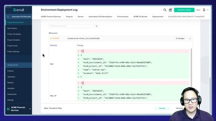Viewport: 216px width, 121px height.
Task: Click Schedule a Demo button
Action: [184, 10]
